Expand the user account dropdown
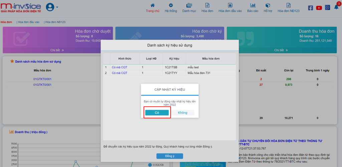 (52, 7)
